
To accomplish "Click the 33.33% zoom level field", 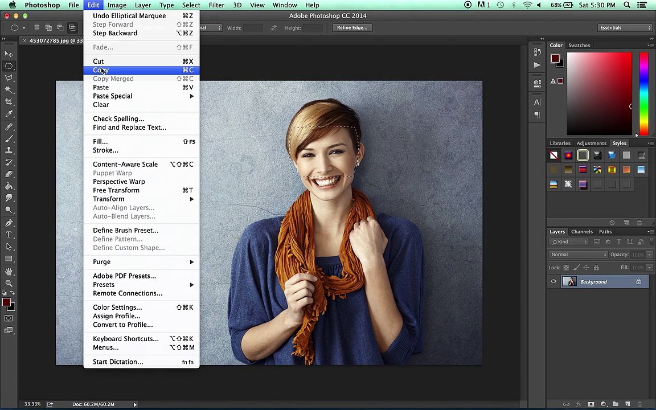I will coord(32,404).
